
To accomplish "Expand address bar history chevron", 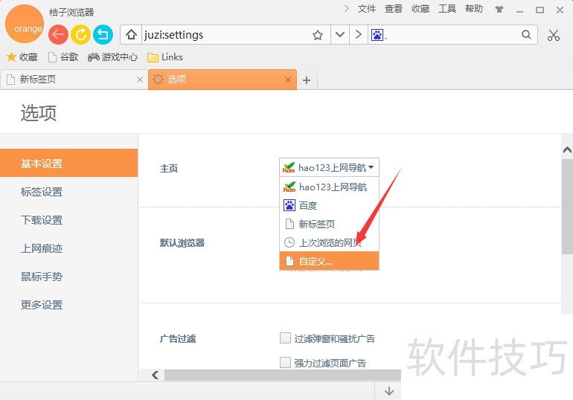I will tap(340, 35).
